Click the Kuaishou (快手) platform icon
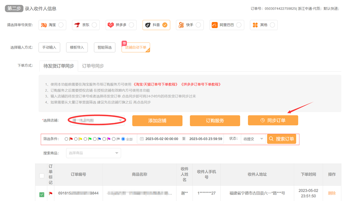Viewport: 345px width, 201px height. click(x=181, y=25)
